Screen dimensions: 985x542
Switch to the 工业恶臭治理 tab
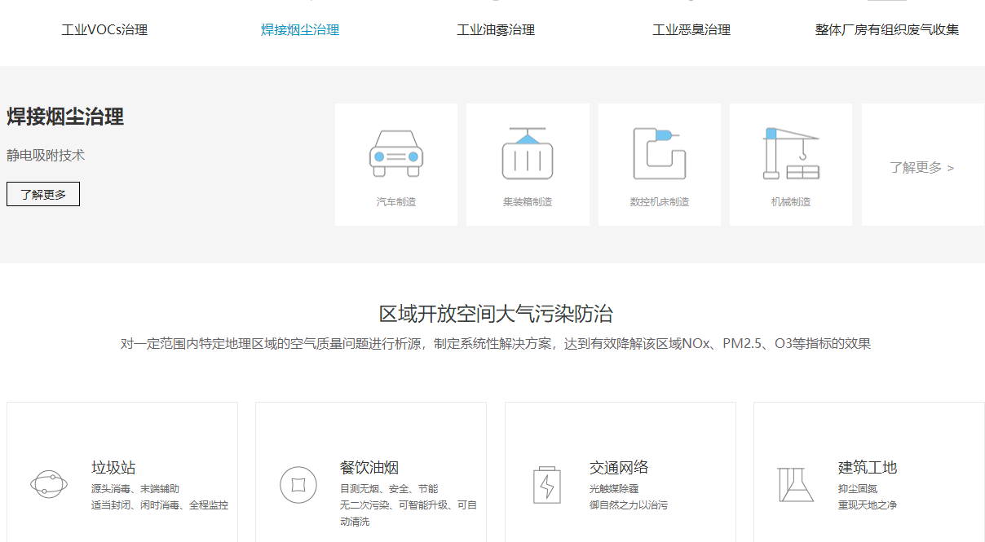pyautogui.click(x=691, y=29)
